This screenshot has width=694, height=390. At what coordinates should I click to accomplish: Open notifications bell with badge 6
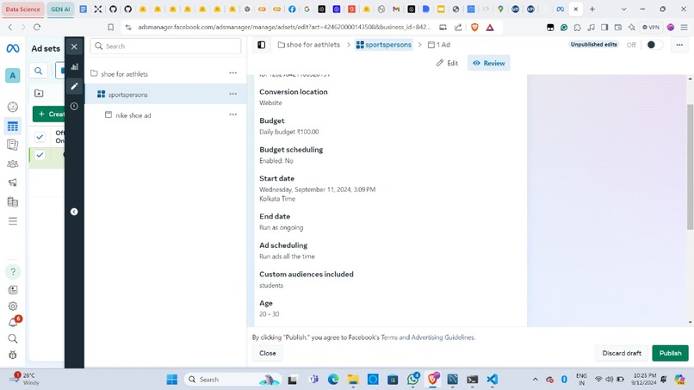[13, 322]
